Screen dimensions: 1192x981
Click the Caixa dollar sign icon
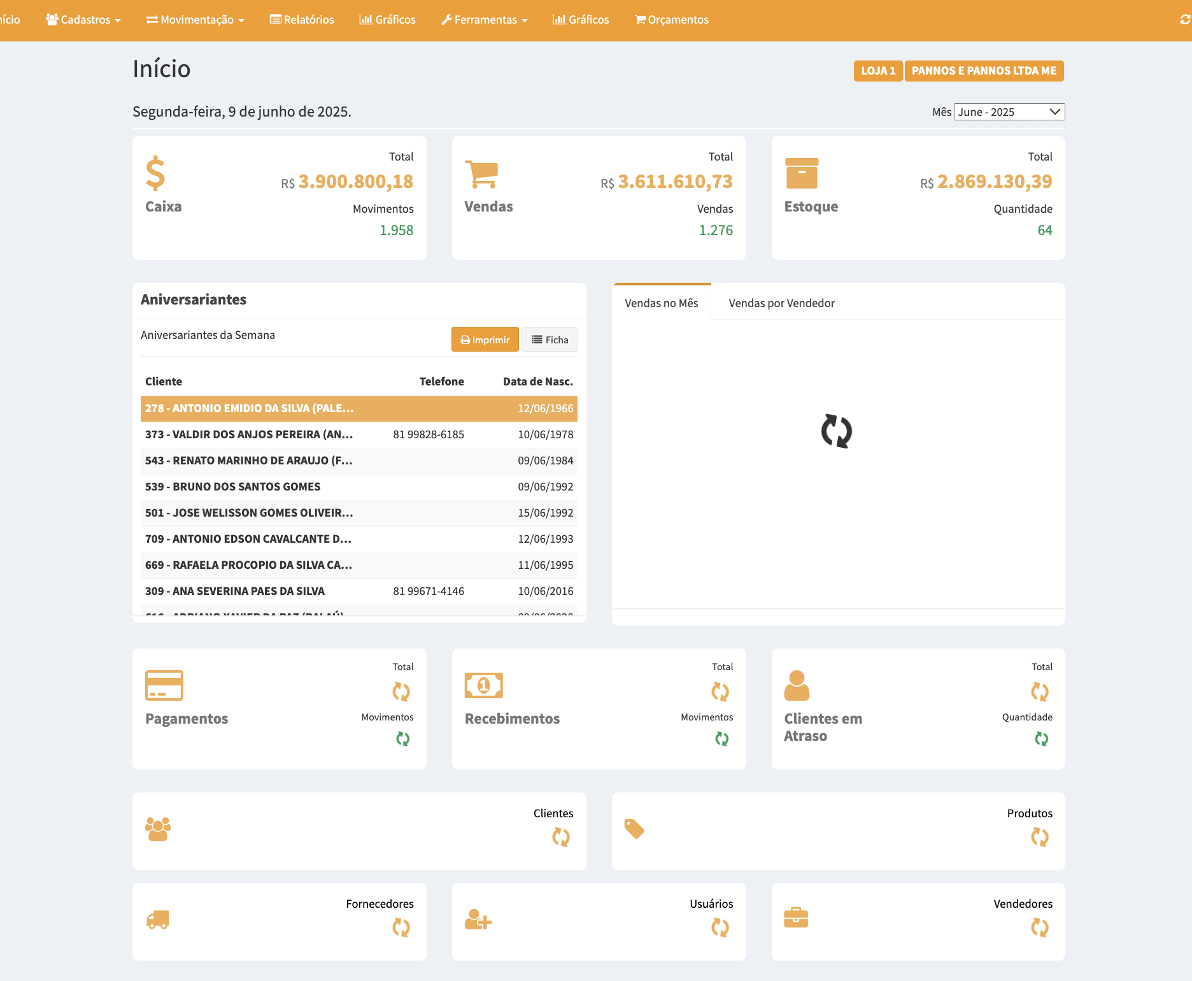[155, 174]
